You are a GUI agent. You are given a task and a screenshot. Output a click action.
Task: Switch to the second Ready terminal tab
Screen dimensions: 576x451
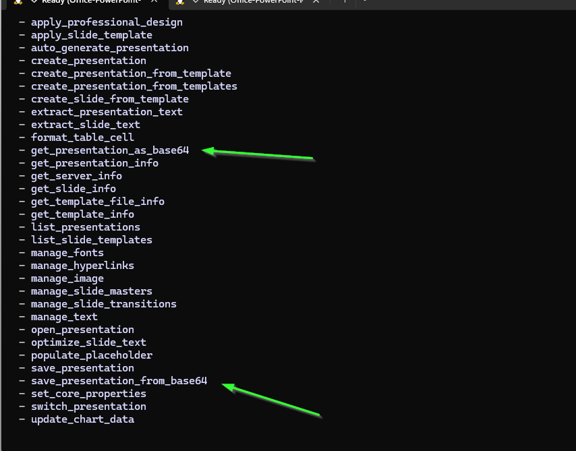point(250,2)
